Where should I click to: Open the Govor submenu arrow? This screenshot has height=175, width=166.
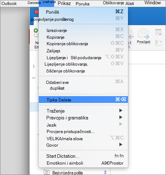pyautogui.click(x=121, y=145)
